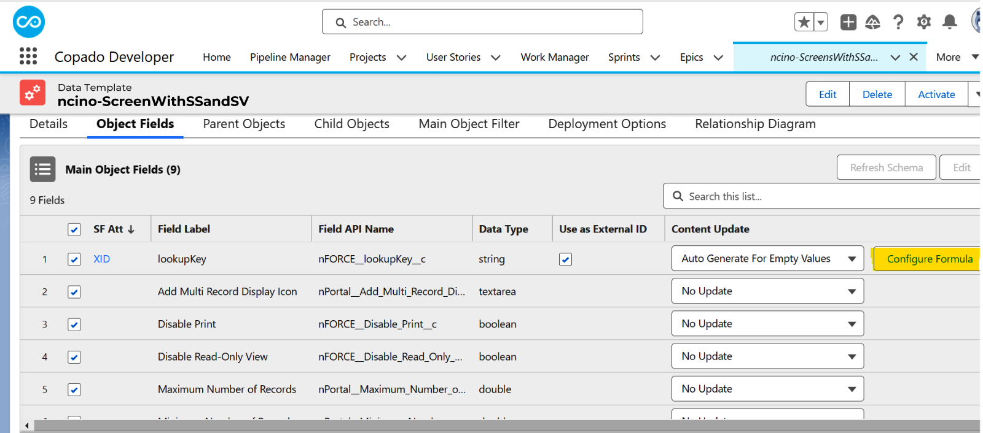Open the ncino-ScreensWithSSa tab chevron menu
Image resolution: width=983 pixels, height=433 pixels.
click(895, 57)
